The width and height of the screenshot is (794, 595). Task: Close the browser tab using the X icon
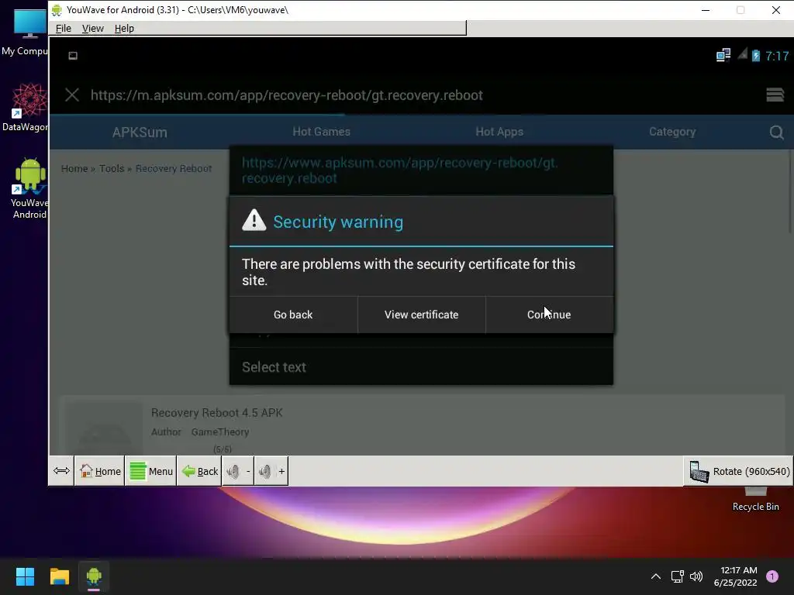tap(72, 95)
